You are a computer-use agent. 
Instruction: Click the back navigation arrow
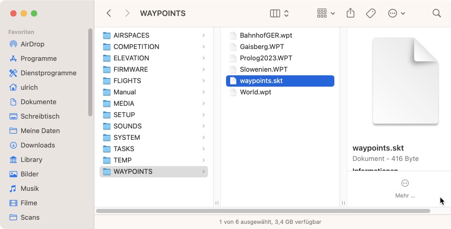click(x=109, y=13)
